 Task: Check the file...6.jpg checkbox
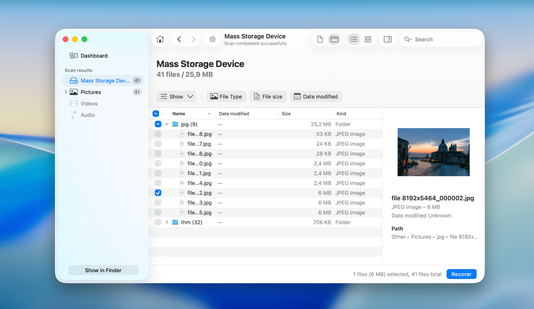click(x=158, y=154)
